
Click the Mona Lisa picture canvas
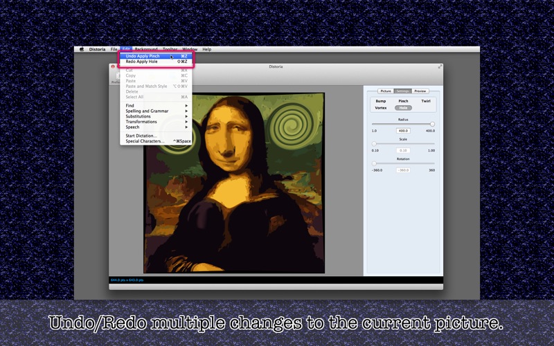[234, 183]
